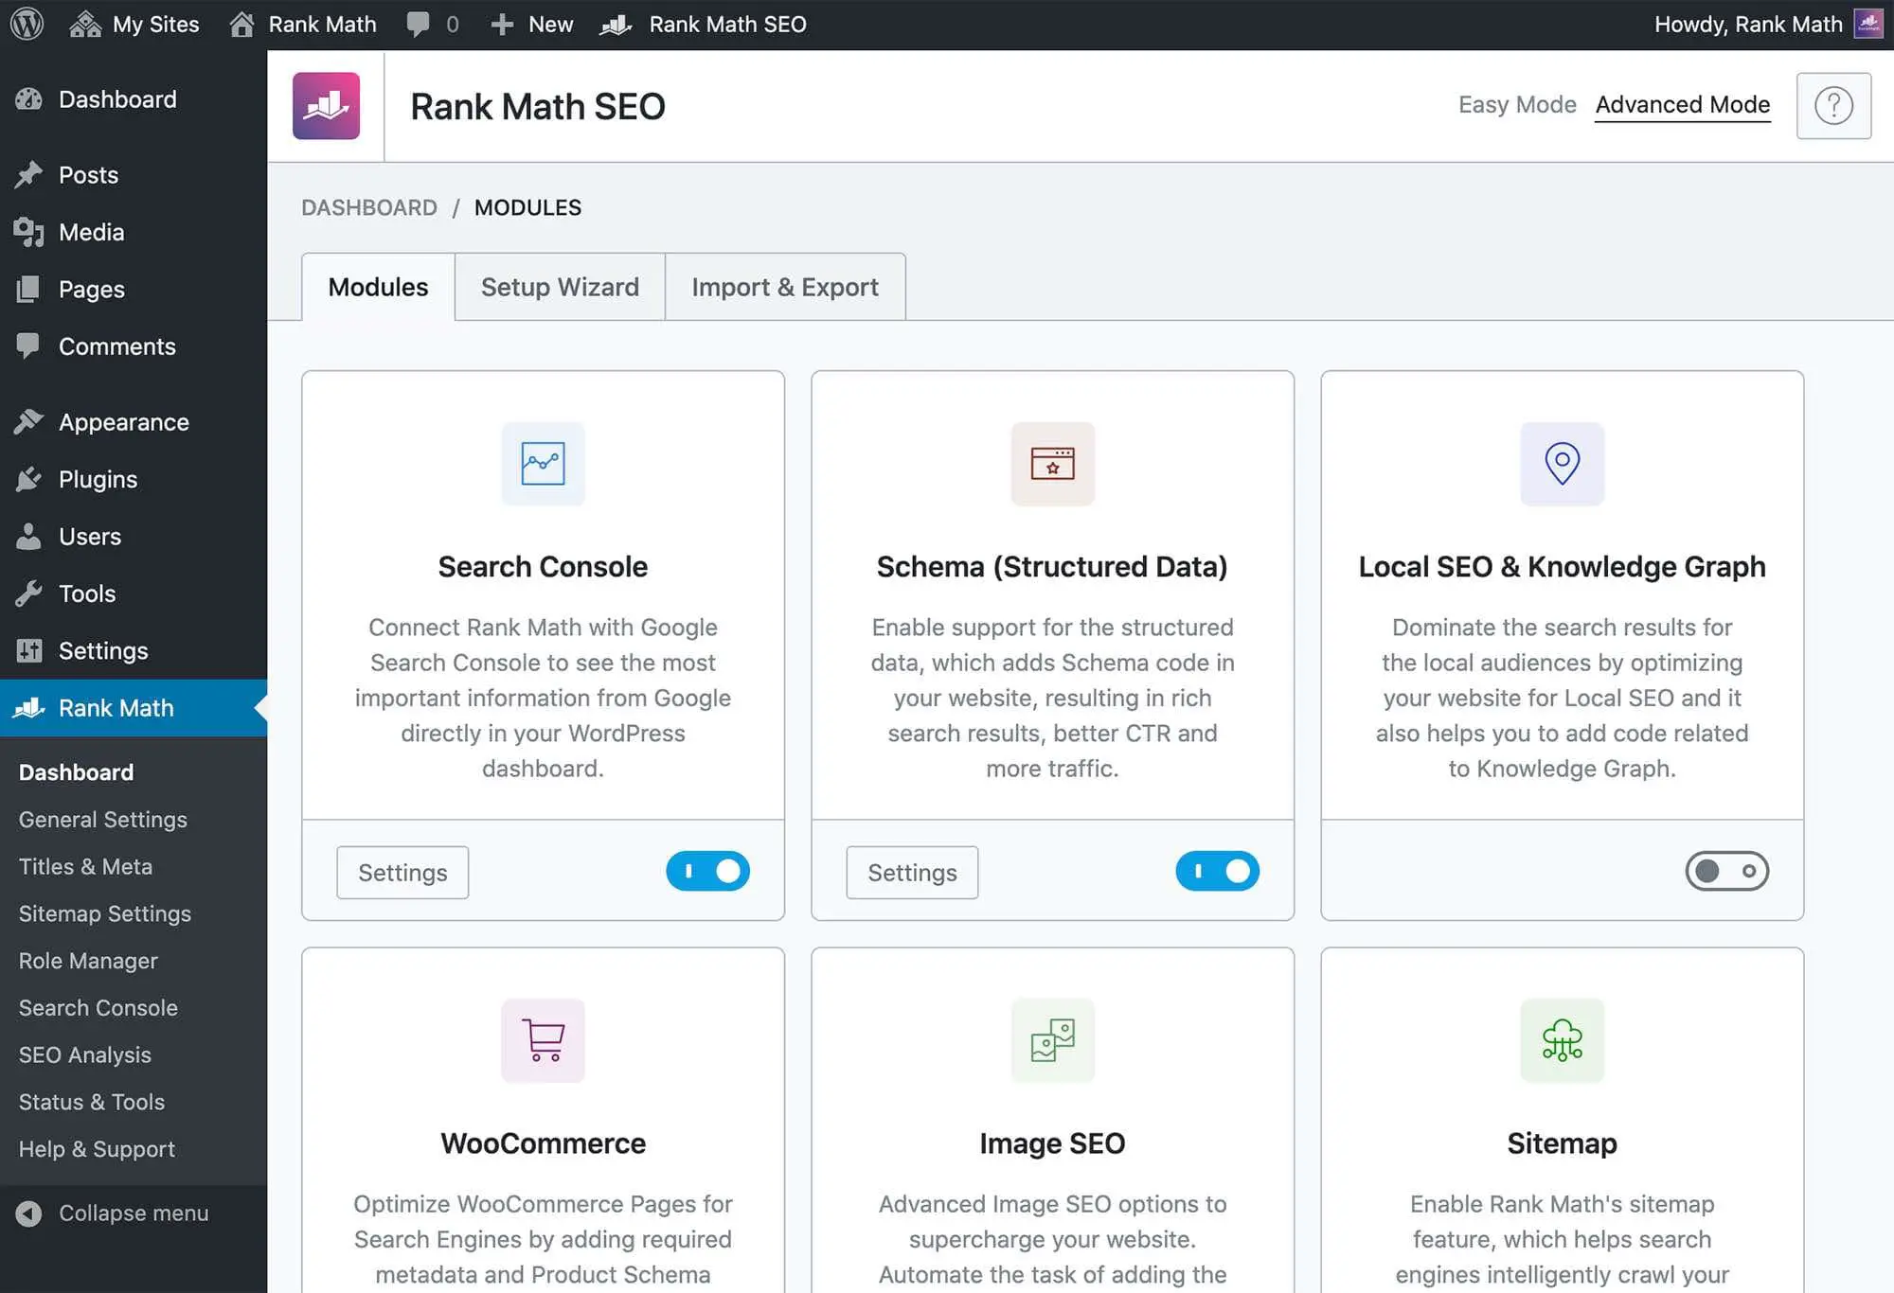Switch to the Setup Wizard tab
Screen dimensions: 1894x1293
560,286
